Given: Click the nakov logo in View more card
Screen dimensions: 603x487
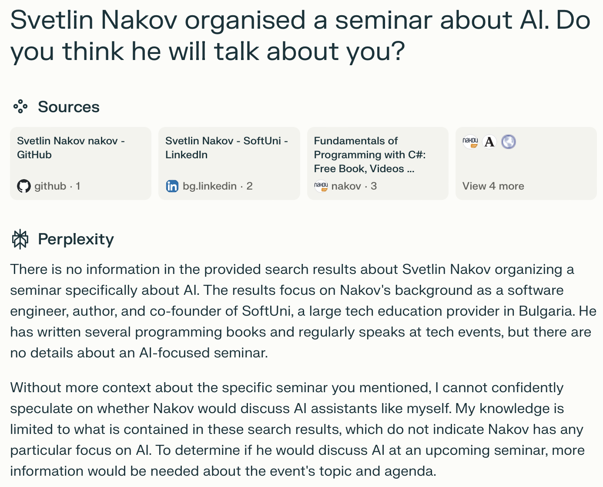Looking at the screenshot, I should coord(470,142).
